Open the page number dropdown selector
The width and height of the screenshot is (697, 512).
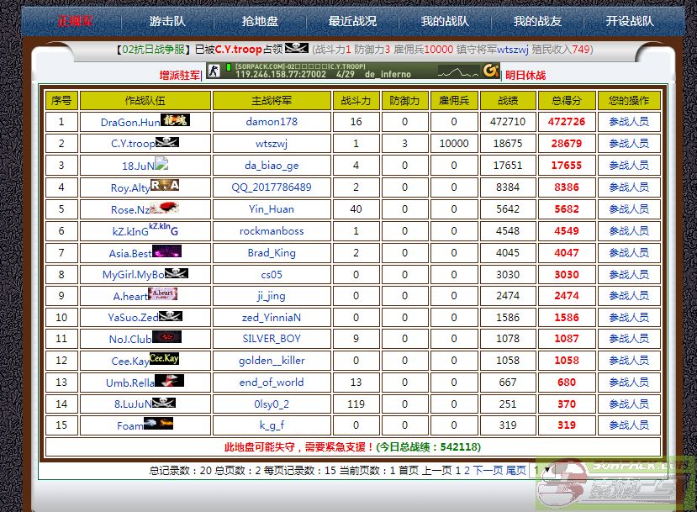(542, 471)
